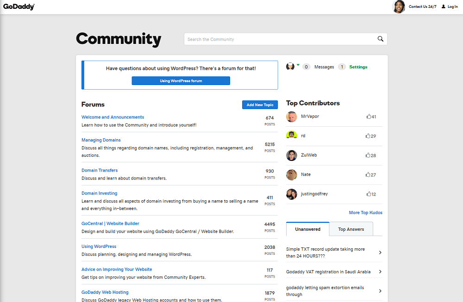
Task: Open GoCentral | Website Builder forum
Action: pos(110,223)
